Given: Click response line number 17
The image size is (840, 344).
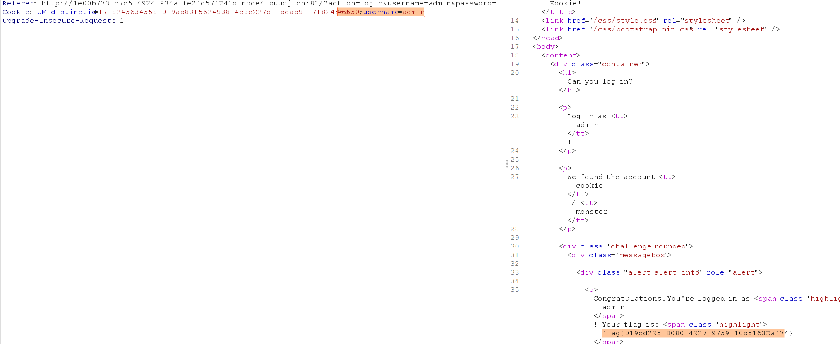Looking at the screenshot, I should point(514,47).
